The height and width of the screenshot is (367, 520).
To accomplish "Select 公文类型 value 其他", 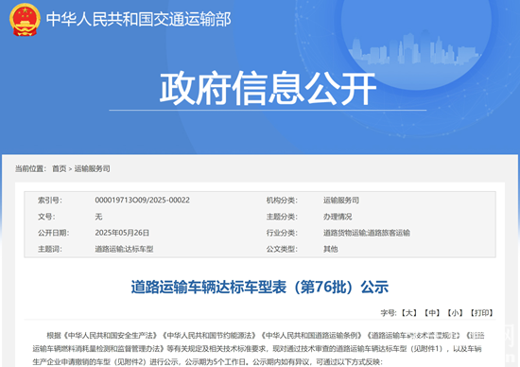I will click(x=331, y=249).
